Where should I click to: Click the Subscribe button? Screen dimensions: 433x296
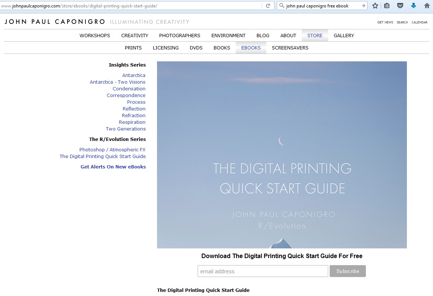coord(348,271)
